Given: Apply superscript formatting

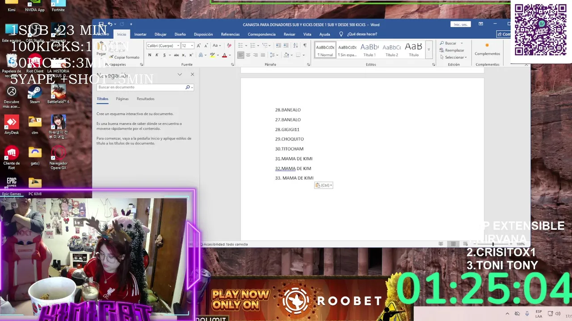Looking at the screenshot, I should [x=191, y=55].
